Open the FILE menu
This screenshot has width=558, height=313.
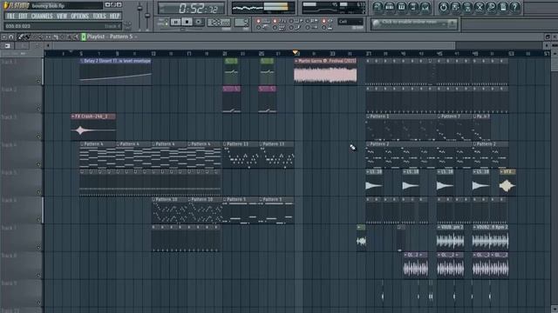(10, 16)
